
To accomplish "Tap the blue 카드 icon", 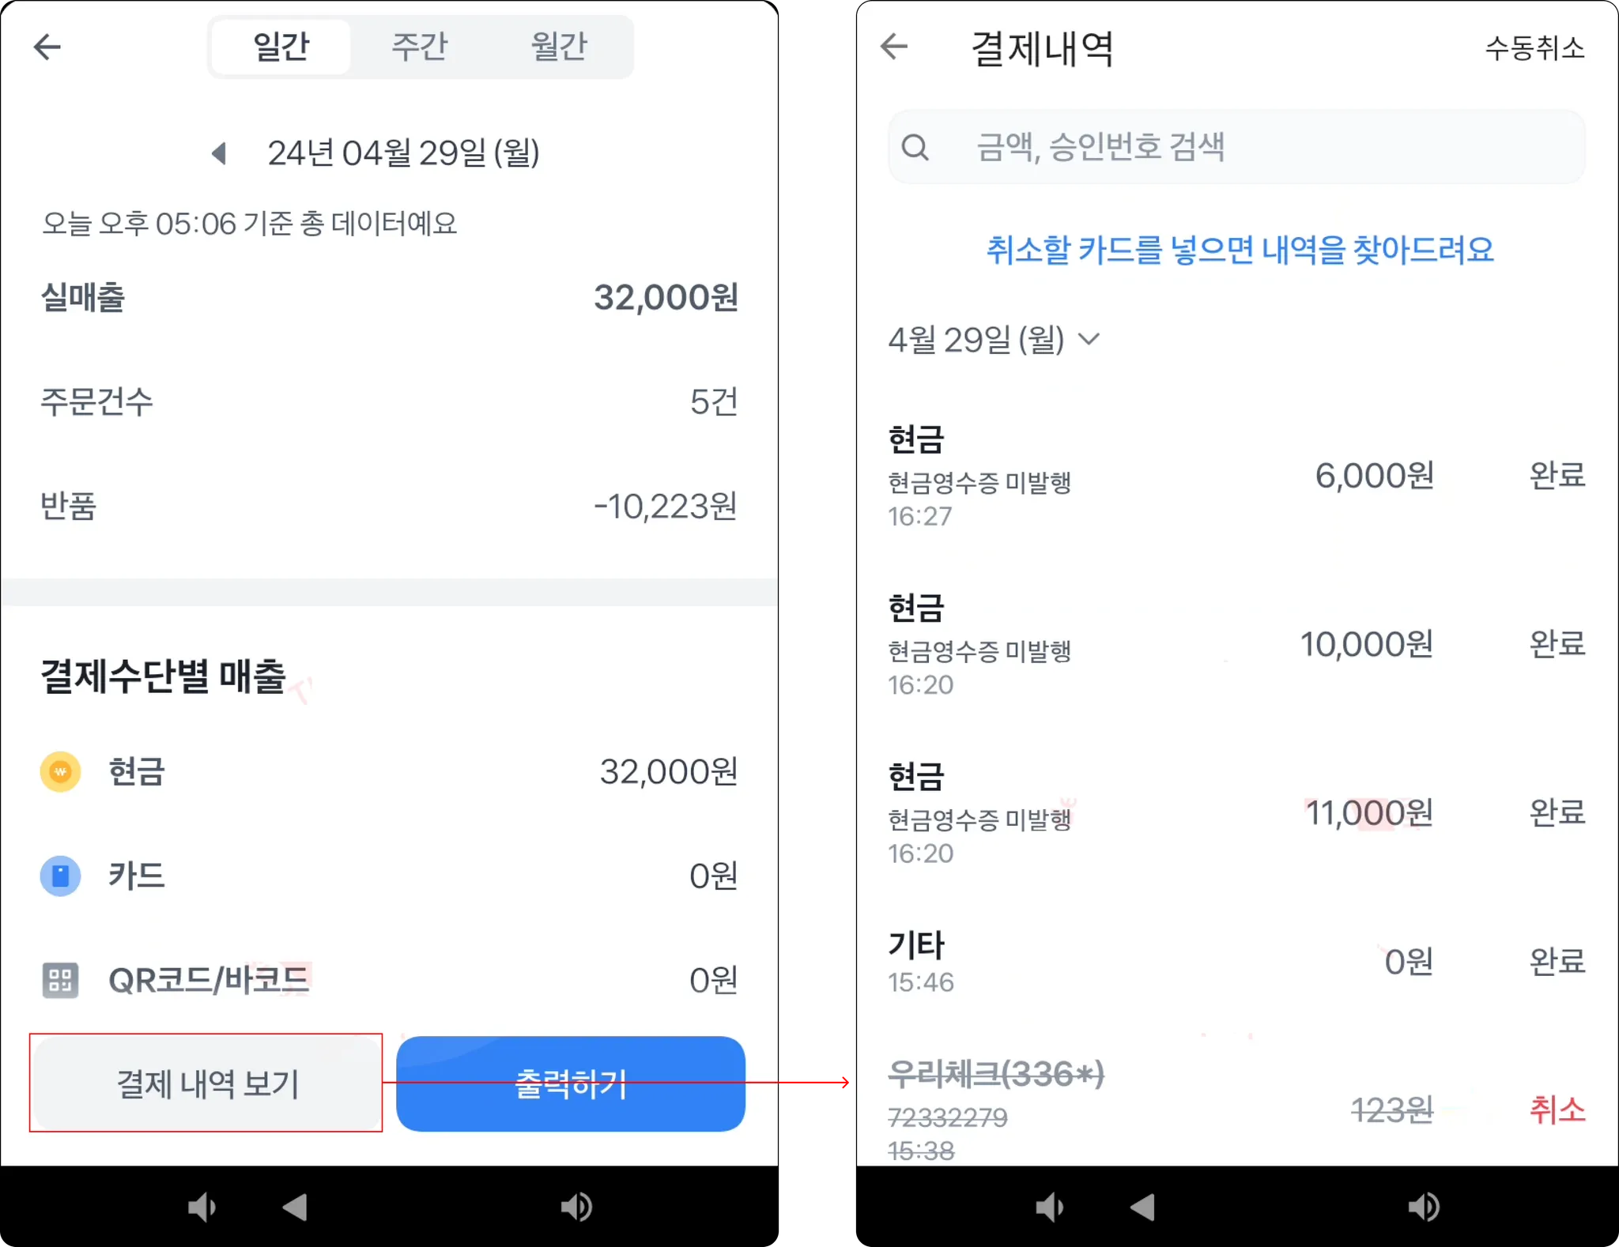I will click(60, 876).
